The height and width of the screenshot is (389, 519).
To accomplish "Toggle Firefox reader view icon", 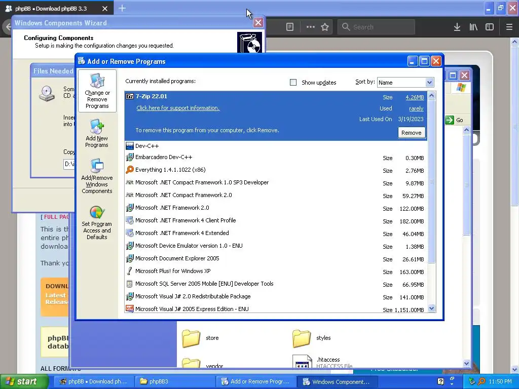I will coord(289,27).
